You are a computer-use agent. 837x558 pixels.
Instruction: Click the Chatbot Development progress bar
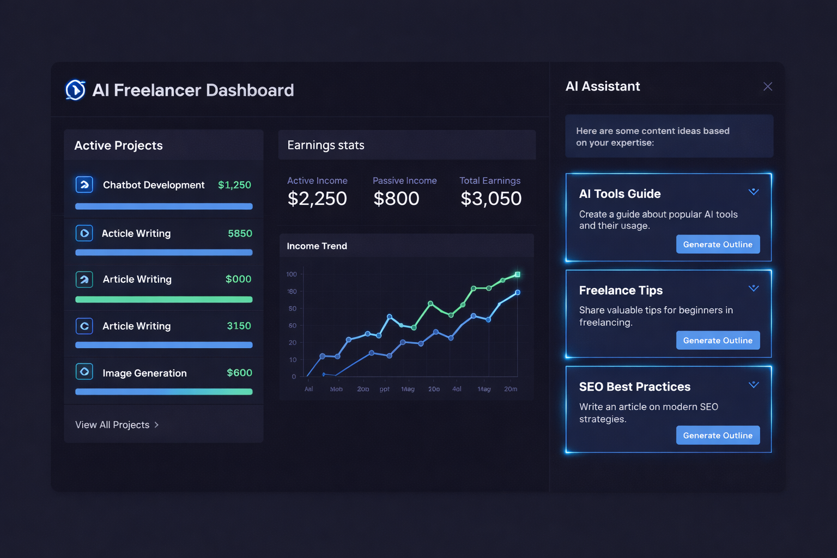coord(164,207)
